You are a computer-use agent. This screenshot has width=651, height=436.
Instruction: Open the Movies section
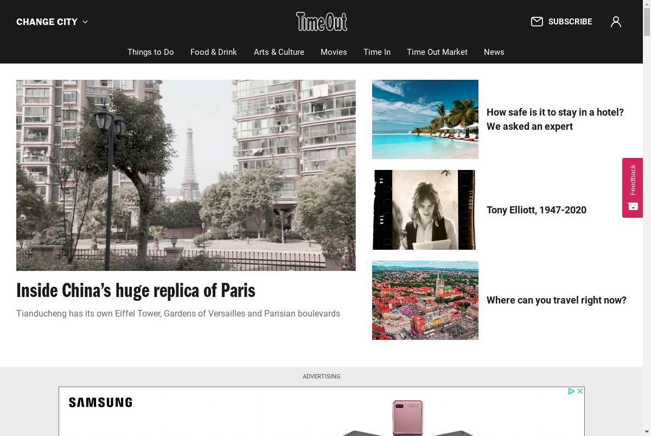pyautogui.click(x=334, y=52)
